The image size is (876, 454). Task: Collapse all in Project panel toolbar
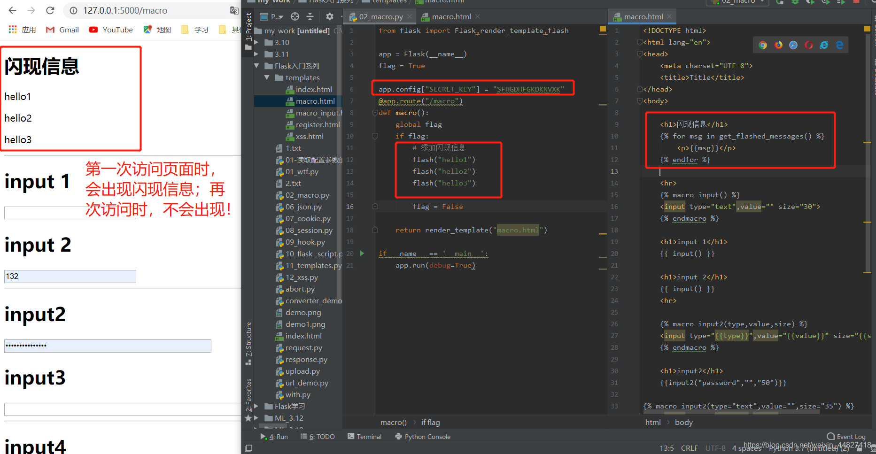tap(310, 16)
